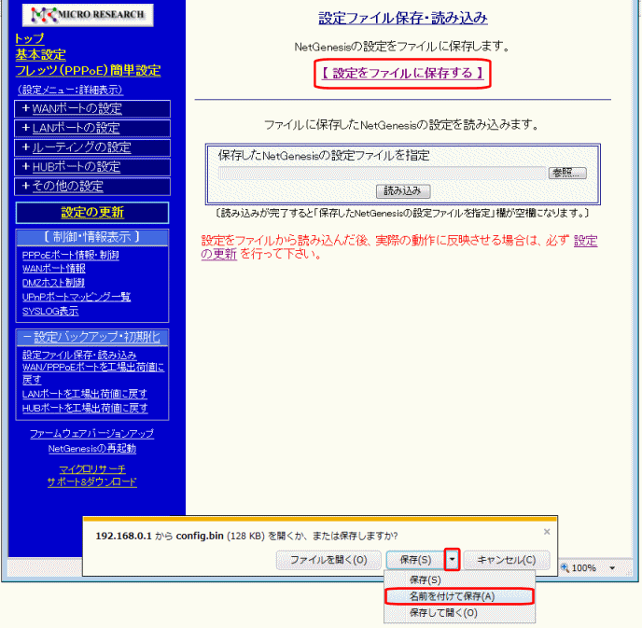The width and height of the screenshot is (642, 628).
Task: Open the SYSLOG表示 link
Action: [50, 311]
